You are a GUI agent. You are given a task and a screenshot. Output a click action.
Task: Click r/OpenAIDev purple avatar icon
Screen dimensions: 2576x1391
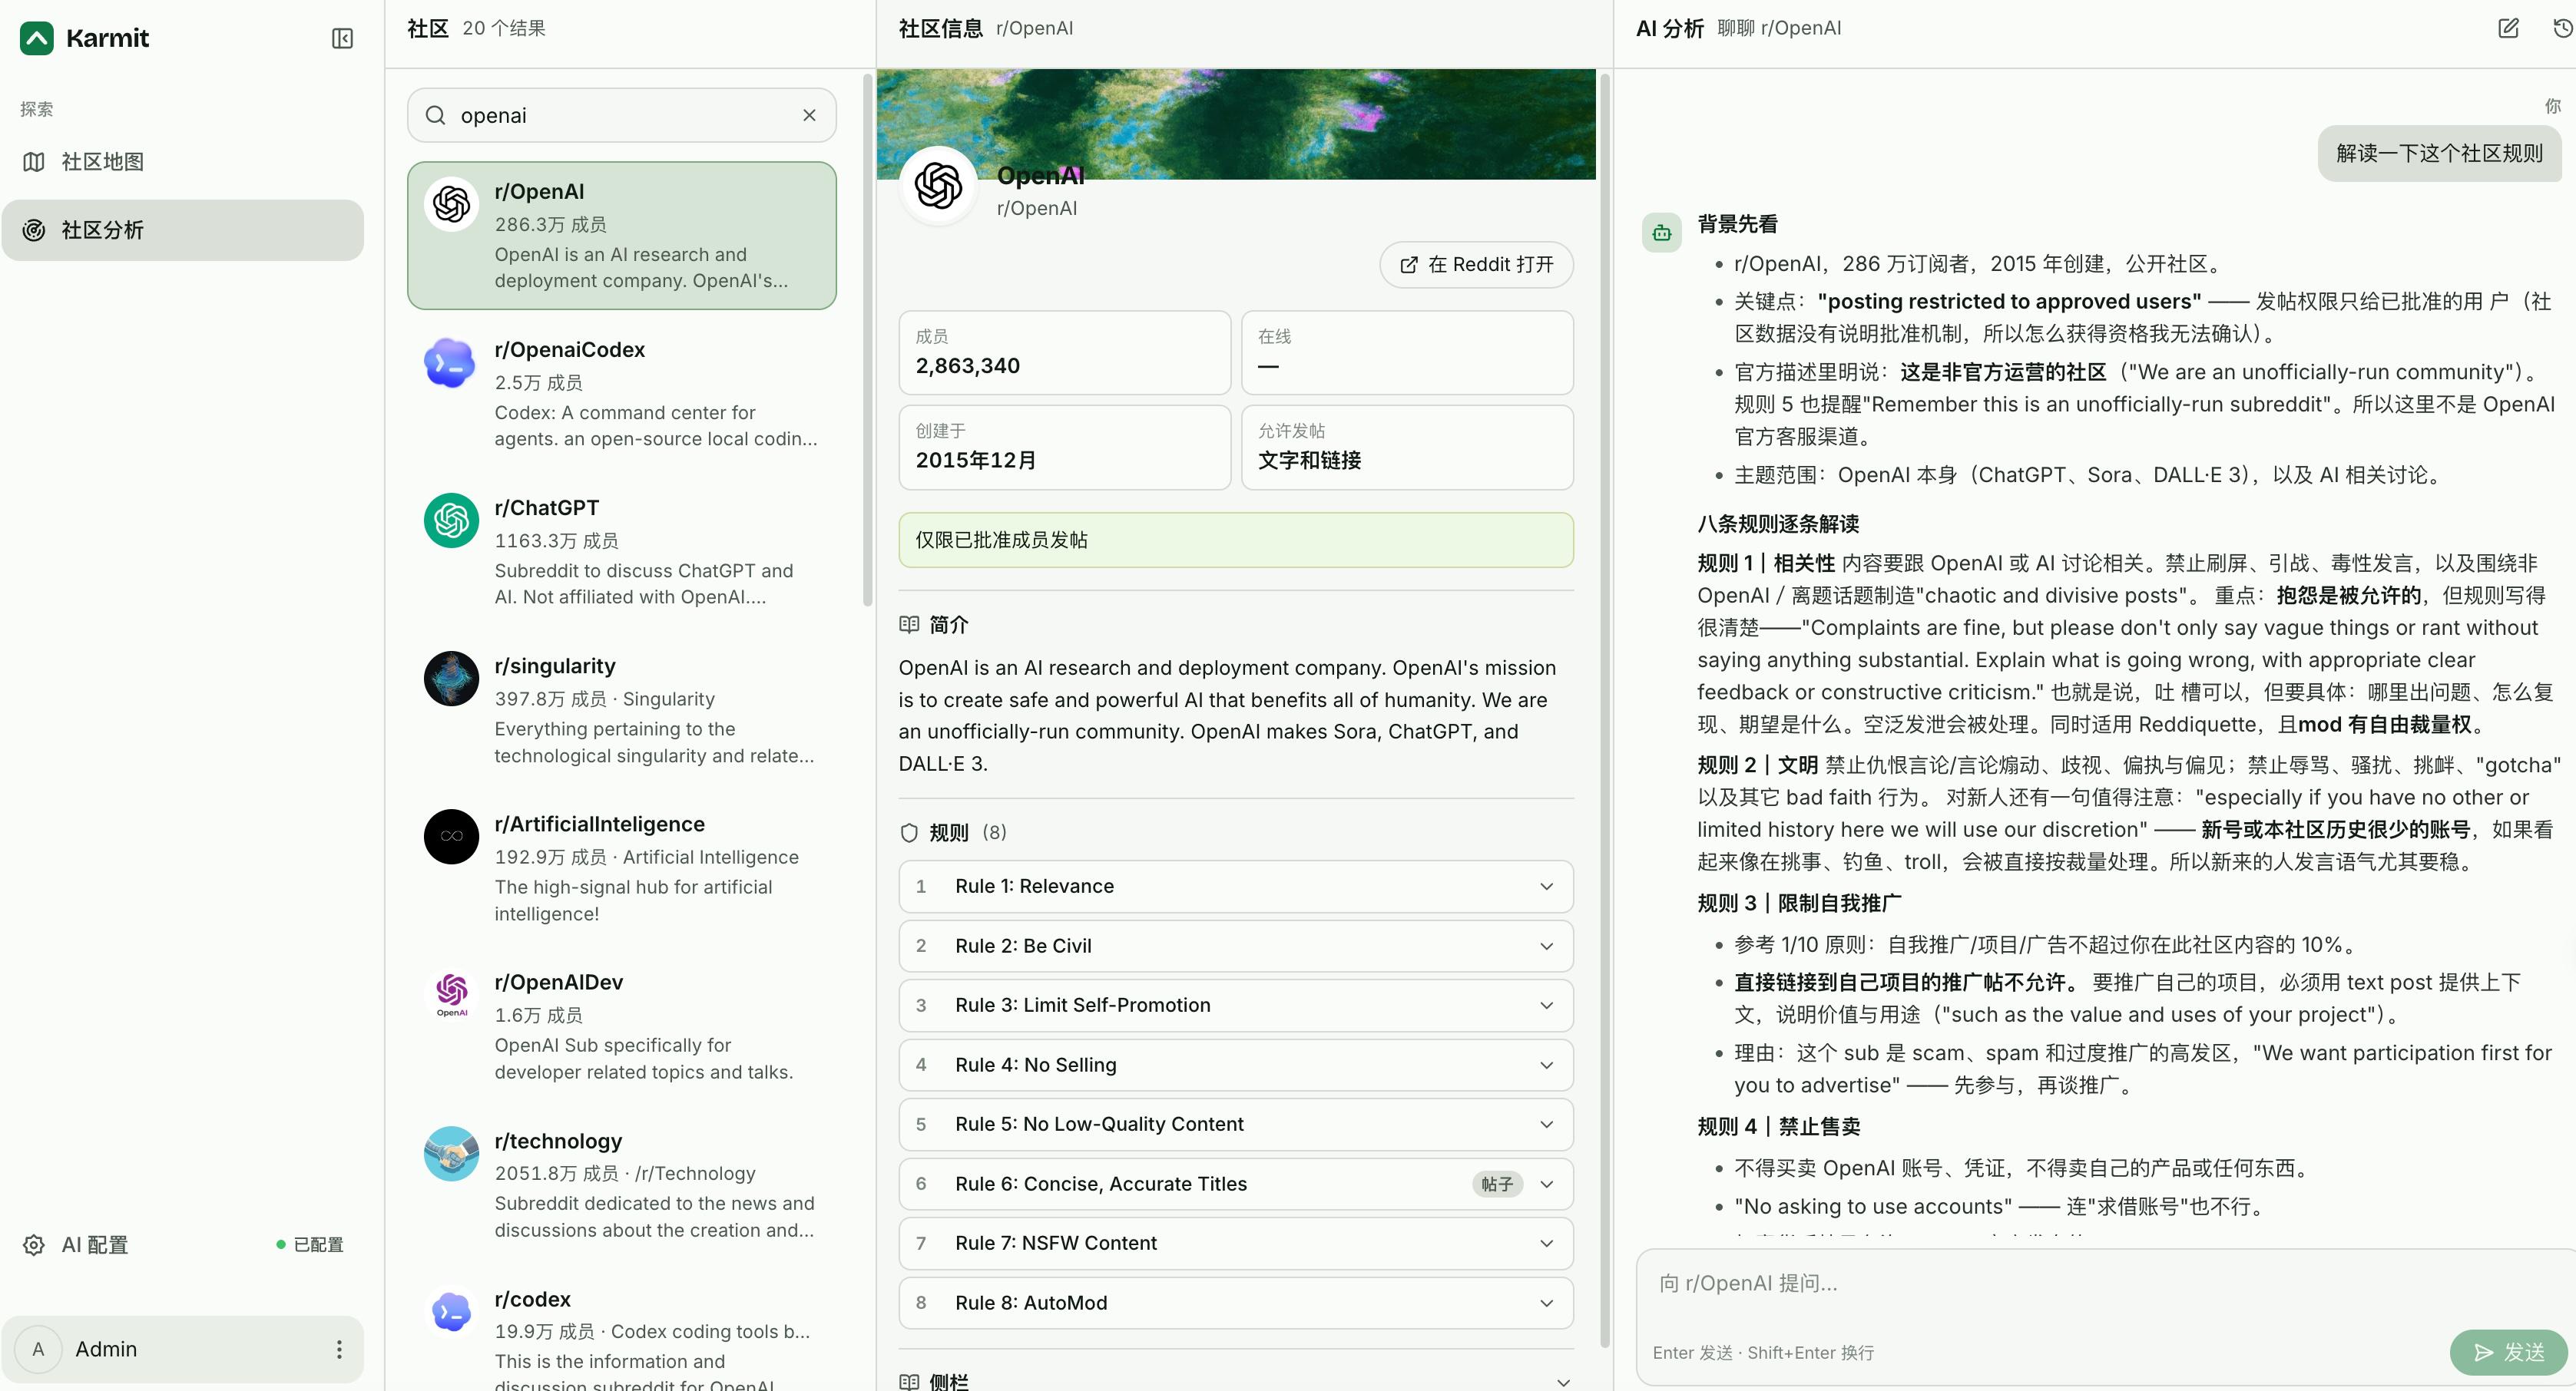[451, 994]
